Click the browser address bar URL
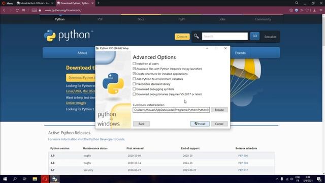Screen dimensions: 325x183 tap(63, 10)
